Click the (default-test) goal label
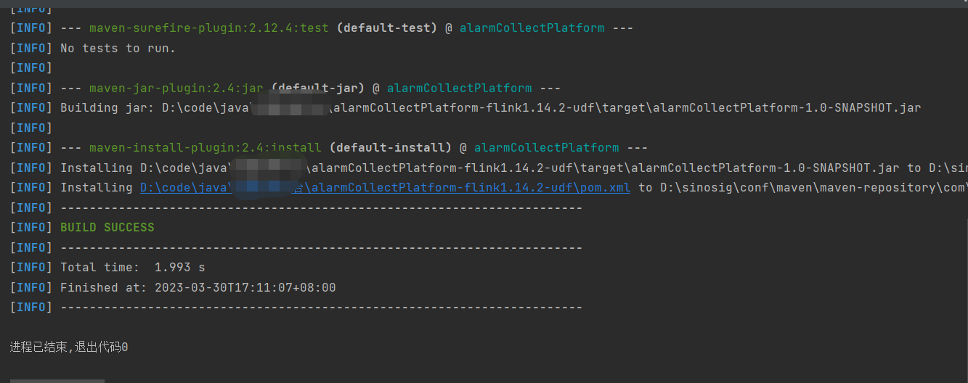The width and height of the screenshot is (968, 383). click(x=386, y=28)
